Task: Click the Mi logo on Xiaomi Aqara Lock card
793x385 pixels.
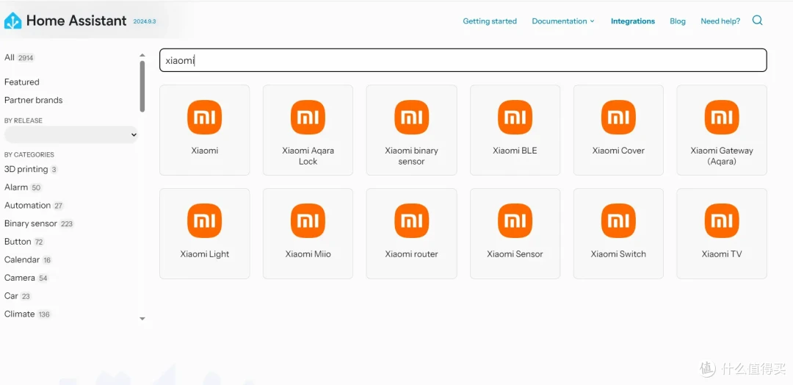Action: (308, 118)
